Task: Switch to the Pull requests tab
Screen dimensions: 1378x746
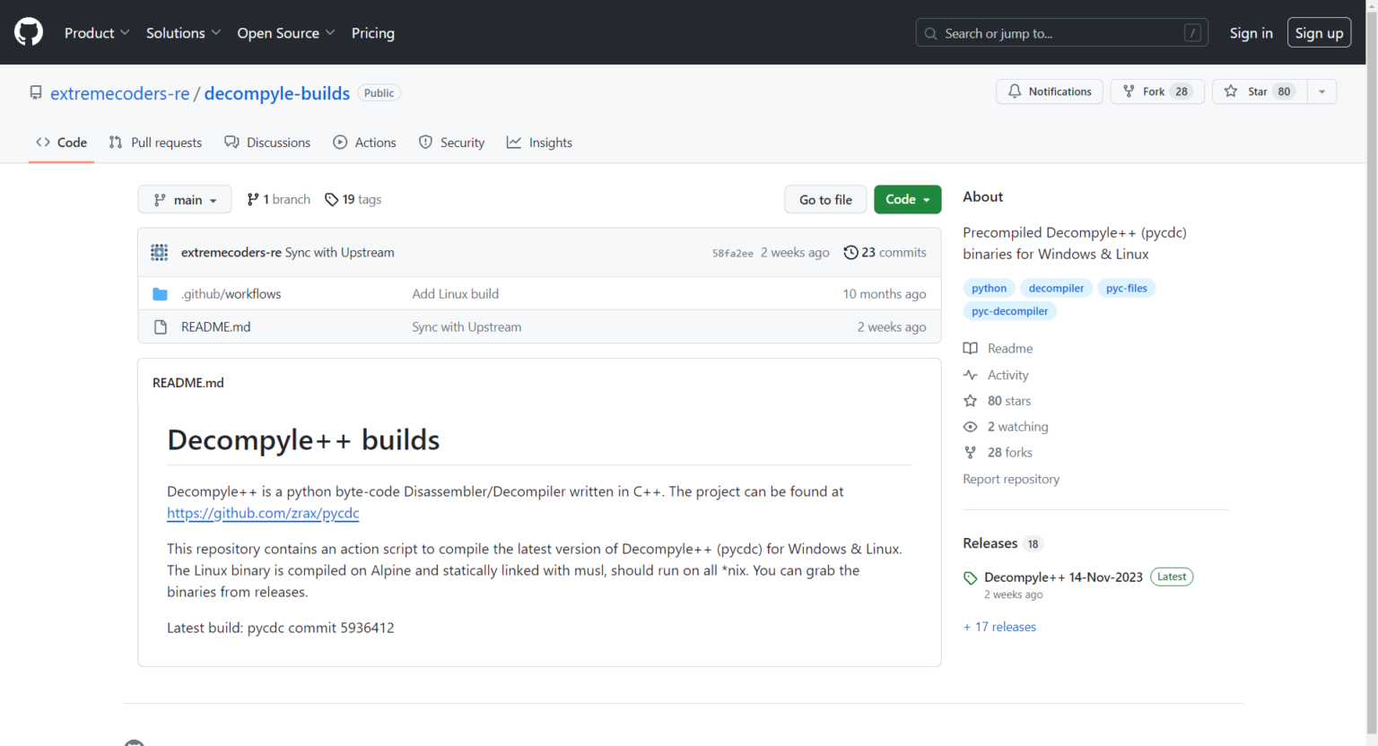Action: (154, 142)
